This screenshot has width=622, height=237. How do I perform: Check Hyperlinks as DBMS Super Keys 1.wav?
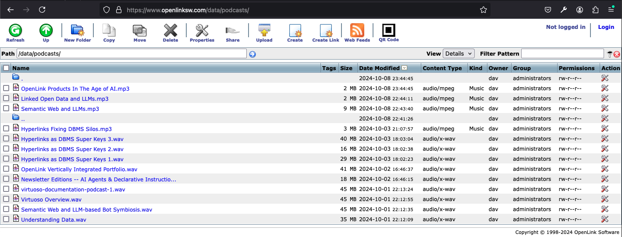(6, 159)
